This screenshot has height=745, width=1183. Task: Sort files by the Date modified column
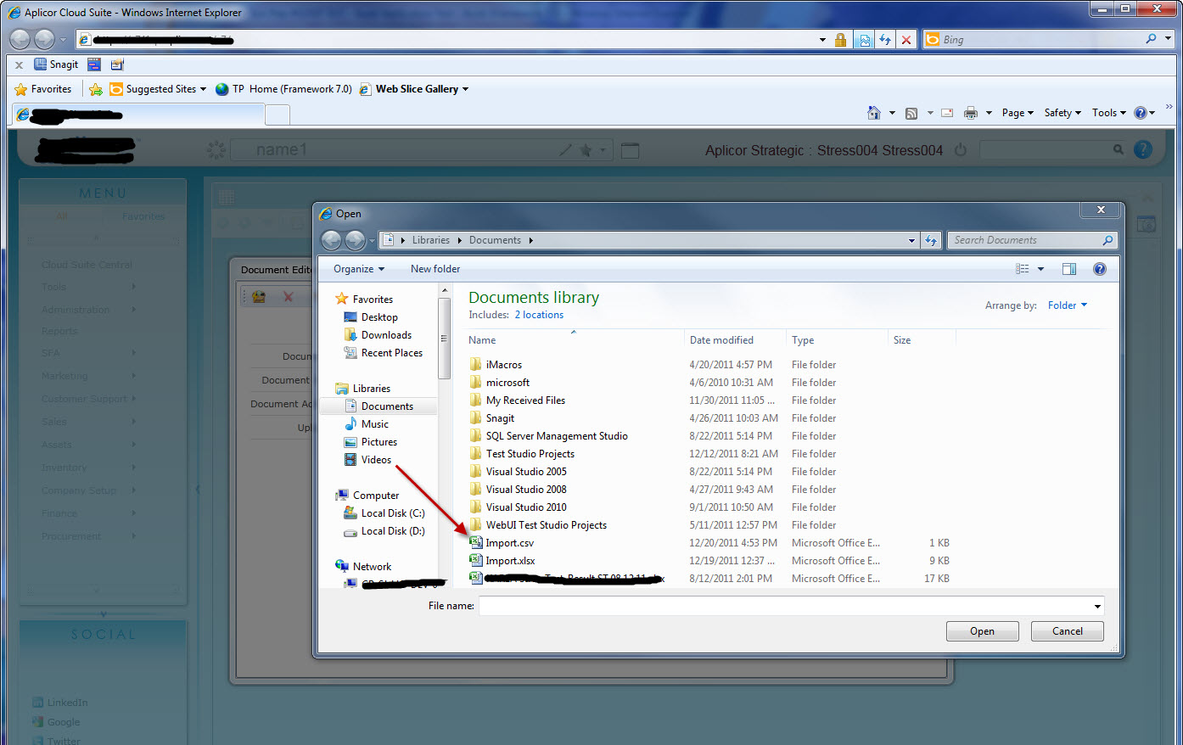[x=721, y=340]
